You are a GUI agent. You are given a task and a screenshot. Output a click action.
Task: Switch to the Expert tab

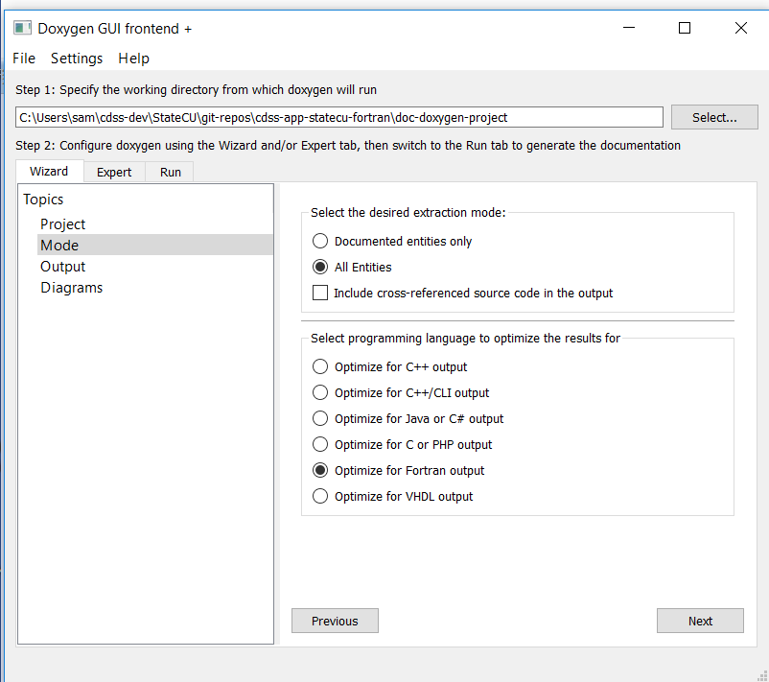pos(113,172)
